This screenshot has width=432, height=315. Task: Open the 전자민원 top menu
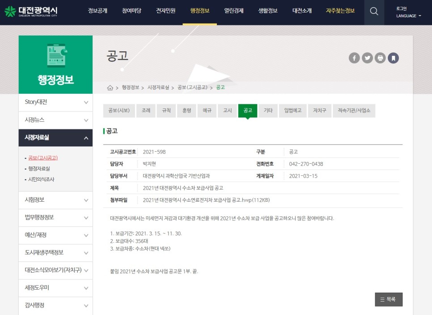165,11
